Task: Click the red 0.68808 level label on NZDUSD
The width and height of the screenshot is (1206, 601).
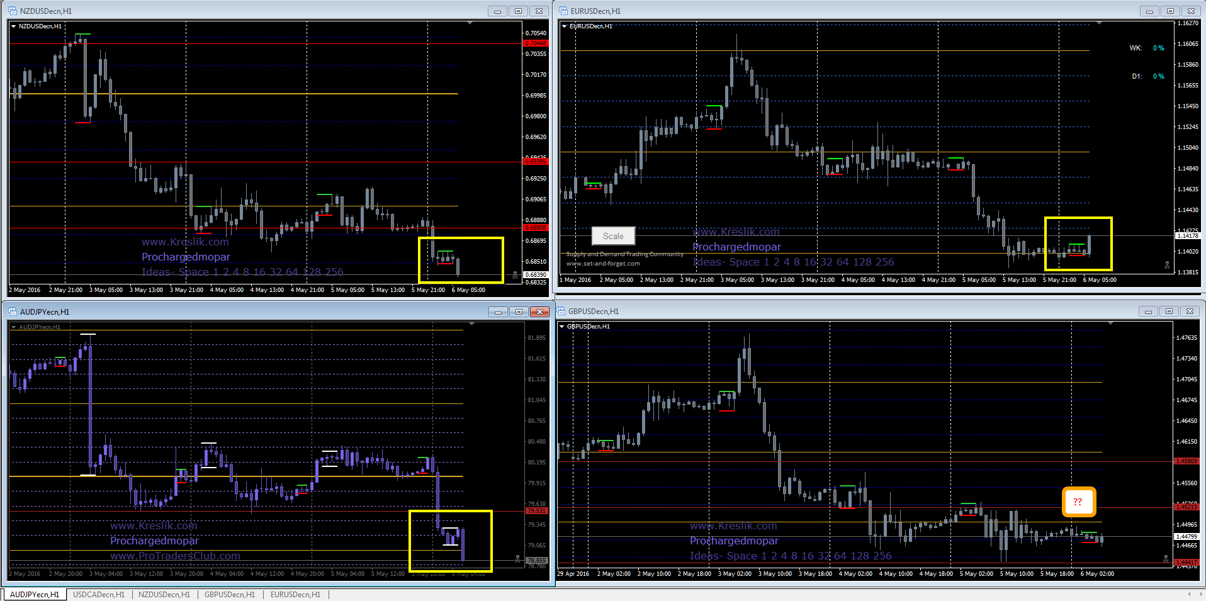Action: [x=536, y=228]
